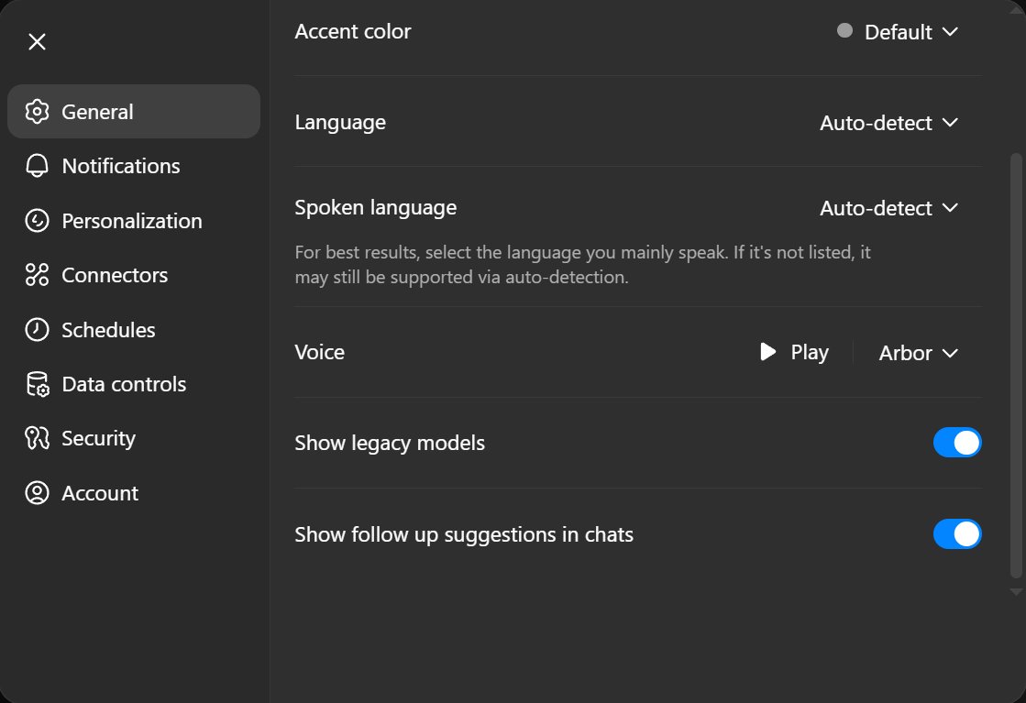Click the Personalization icon in sidebar

38,220
